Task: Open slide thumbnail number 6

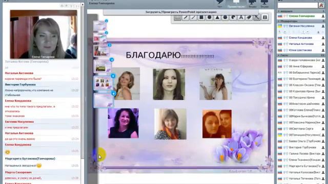Action: coord(104,100)
